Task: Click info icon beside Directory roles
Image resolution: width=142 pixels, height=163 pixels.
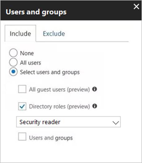Action: click(x=95, y=106)
